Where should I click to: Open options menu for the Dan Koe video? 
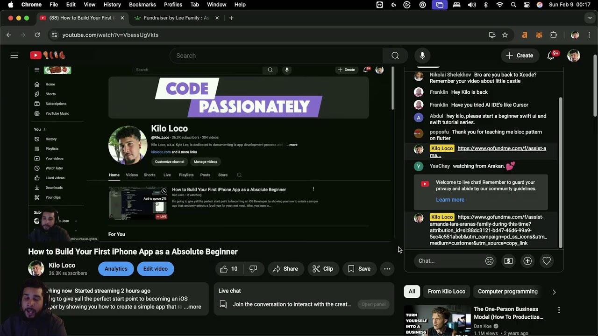click(x=559, y=310)
